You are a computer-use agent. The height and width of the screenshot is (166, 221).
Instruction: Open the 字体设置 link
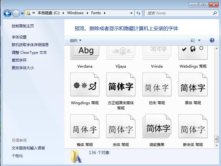coord(19,37)
